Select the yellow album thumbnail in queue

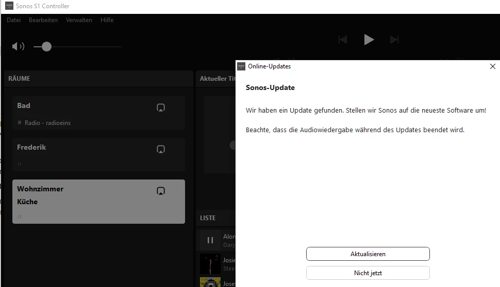click(210, 282)
